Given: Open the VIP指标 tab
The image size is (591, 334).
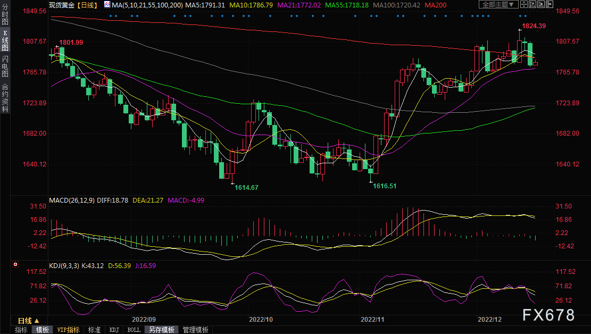Looking at the screenshot, I should [x=69, y=330].
